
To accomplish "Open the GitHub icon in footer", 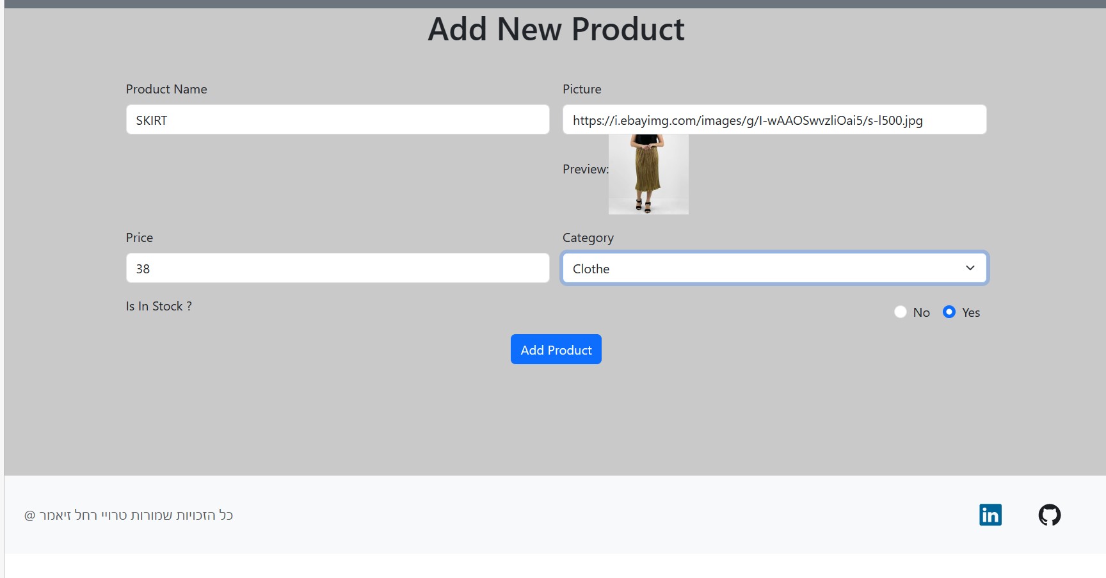I will pos(1050,515).
